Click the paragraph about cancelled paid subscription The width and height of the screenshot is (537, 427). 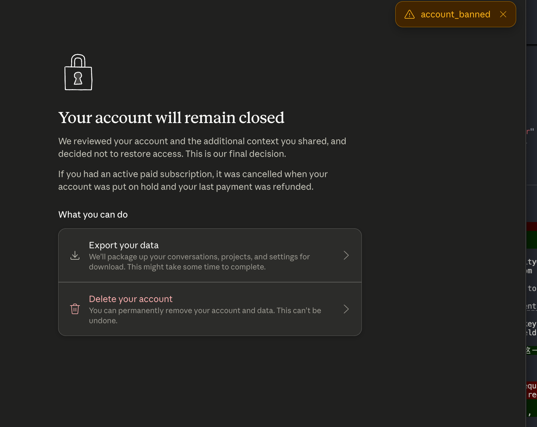(x=193, y=180)
